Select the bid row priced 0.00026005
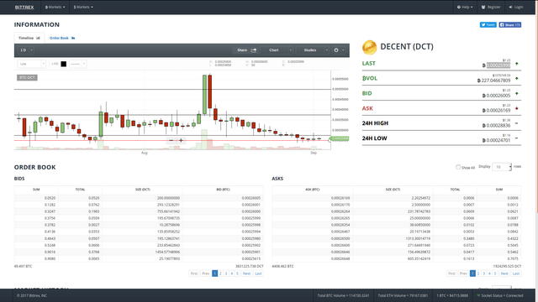Image resolution: width=538 pixels, height=302 pixels. pos(139,198)
